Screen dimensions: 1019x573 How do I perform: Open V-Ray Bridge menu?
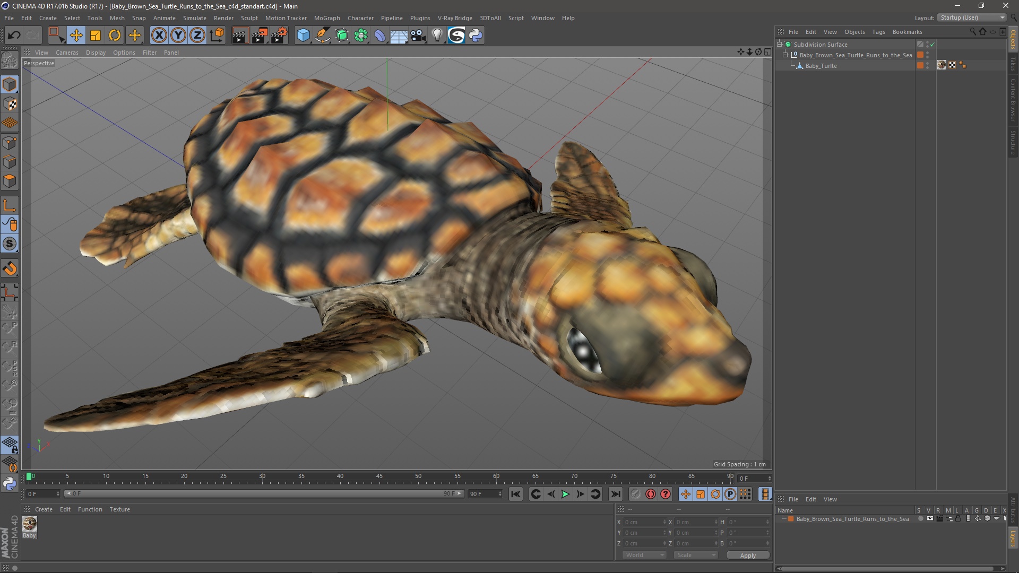tap(455, 18)
